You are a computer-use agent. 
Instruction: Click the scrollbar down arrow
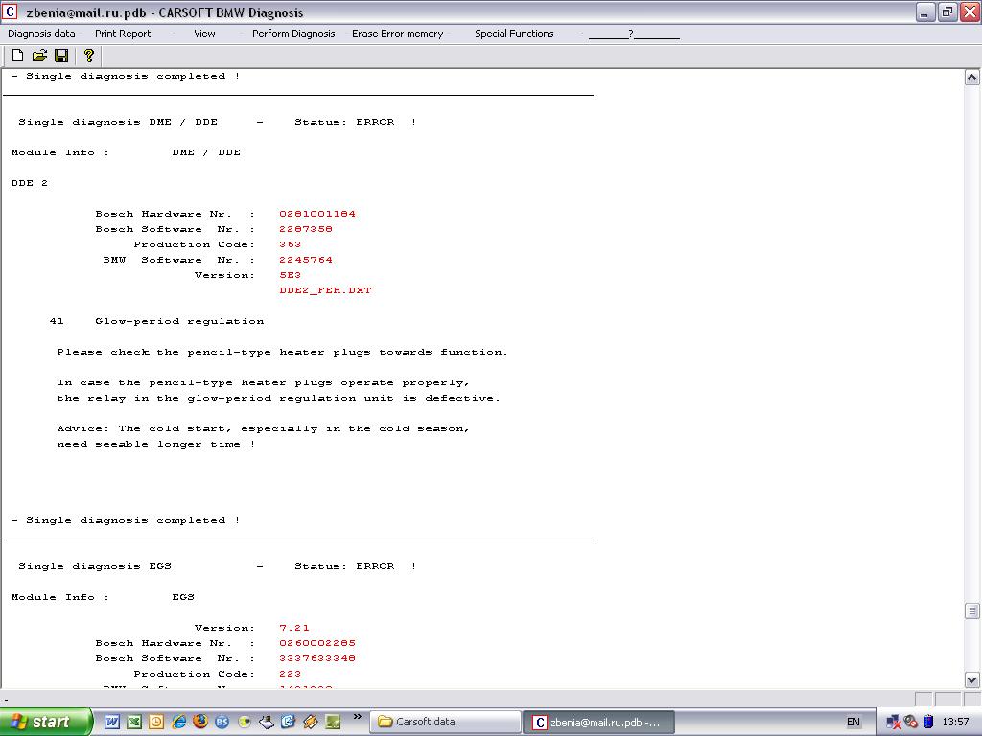[x=971, y=679]
